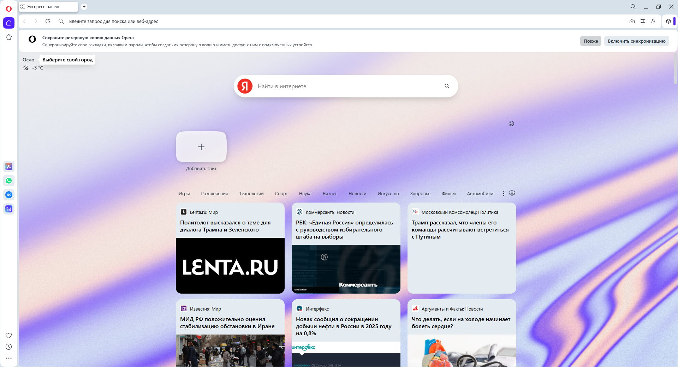Open the profile icon in the toolbar

(x=653, y=21)
